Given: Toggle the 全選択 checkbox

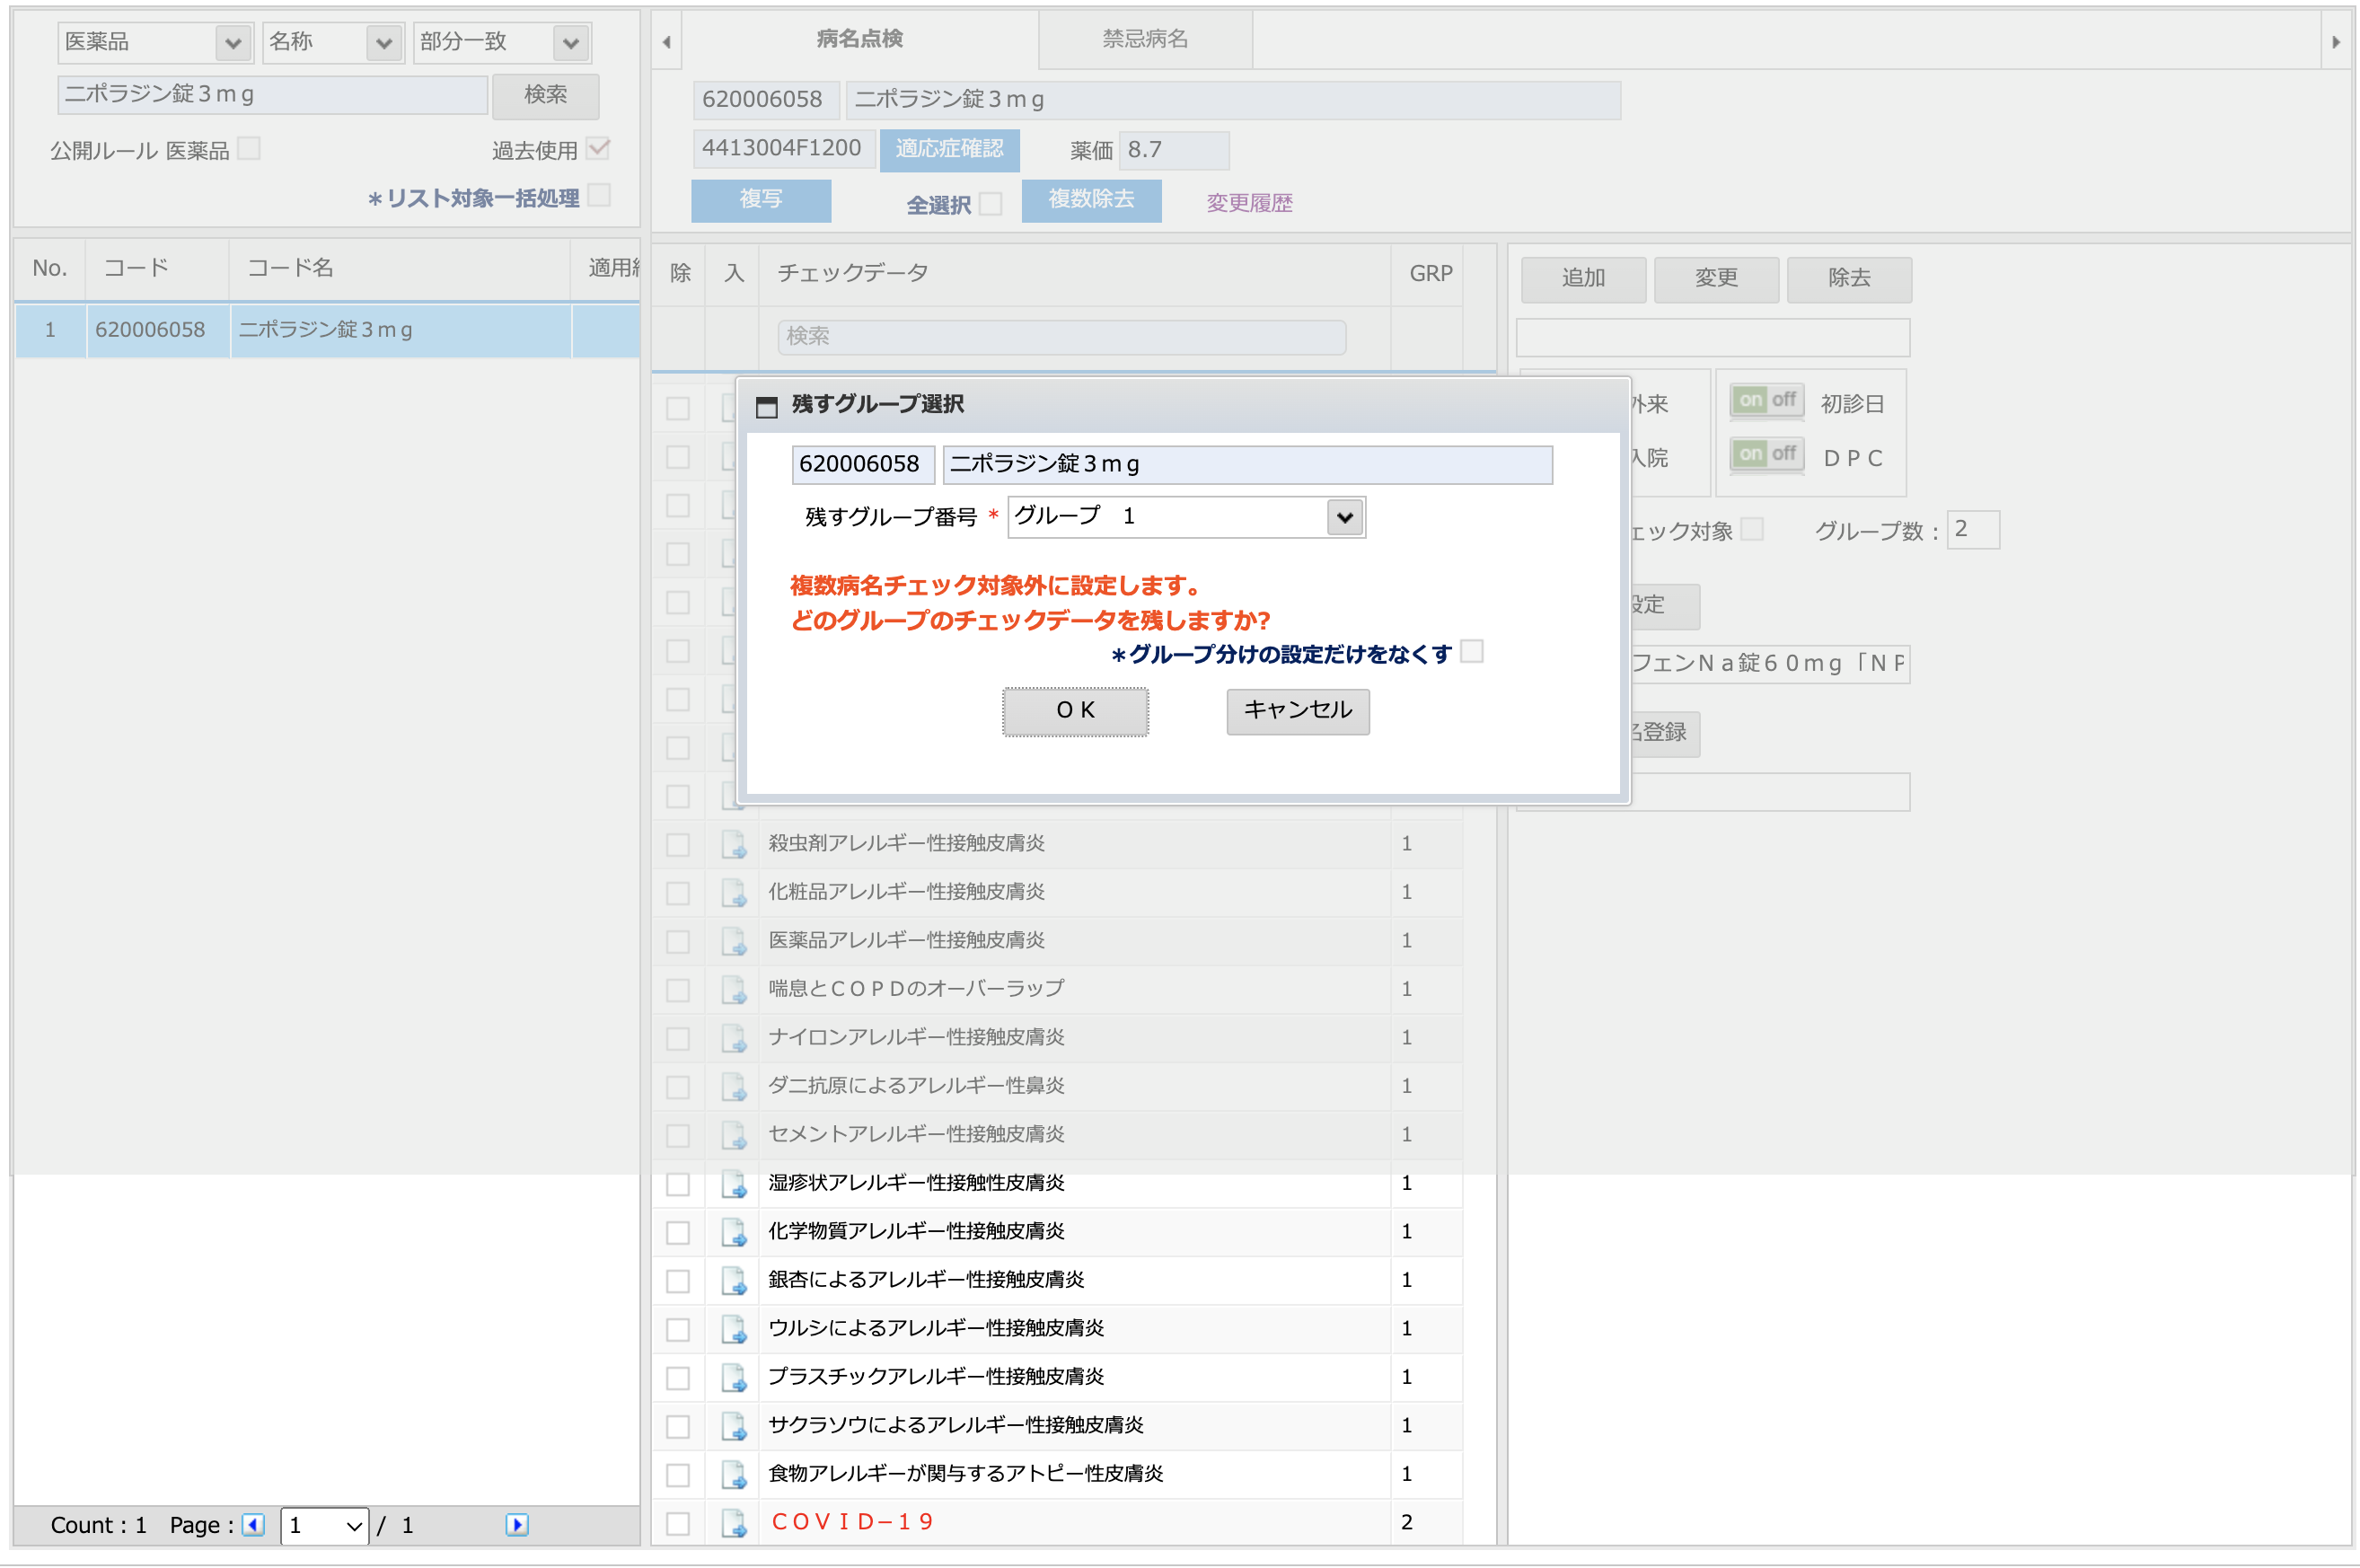Looking at the screenshot, I should click(x=990, y=204).
